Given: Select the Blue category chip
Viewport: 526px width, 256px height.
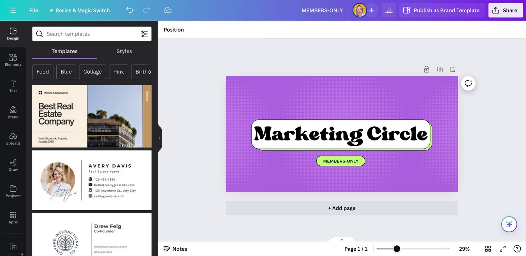Looking at the screenshot, I should click(66, 72).
